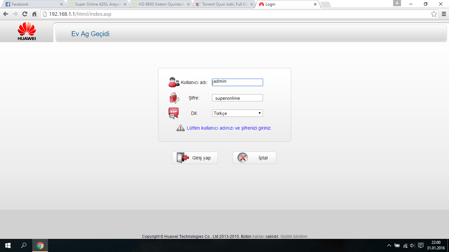
Task: Bookmark this page with the star icon
Action: click(x=434, y=14)
